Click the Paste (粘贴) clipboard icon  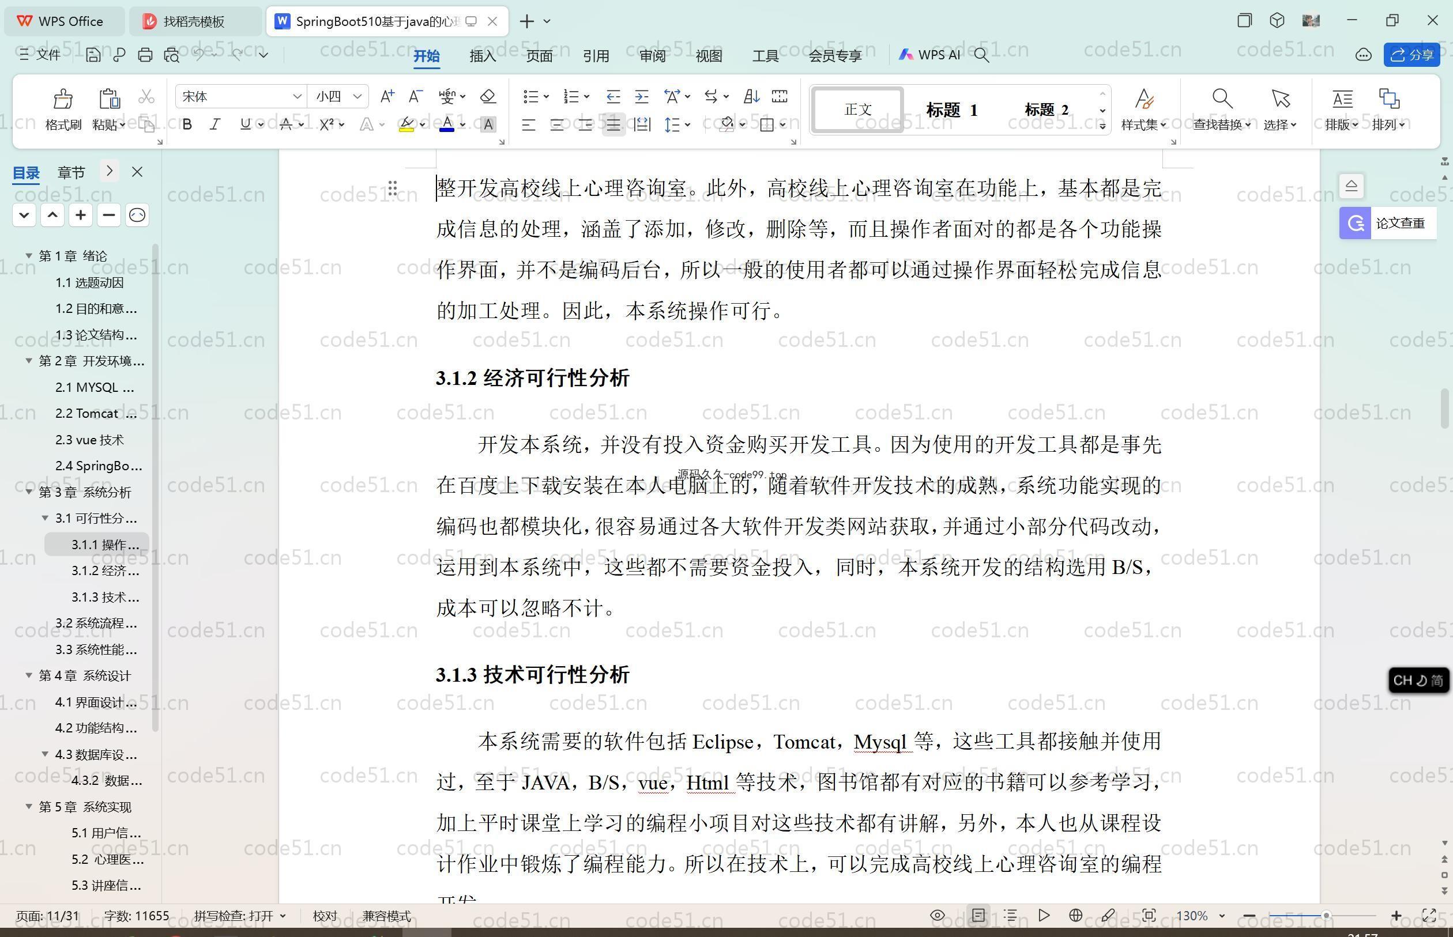click(109, 99)
